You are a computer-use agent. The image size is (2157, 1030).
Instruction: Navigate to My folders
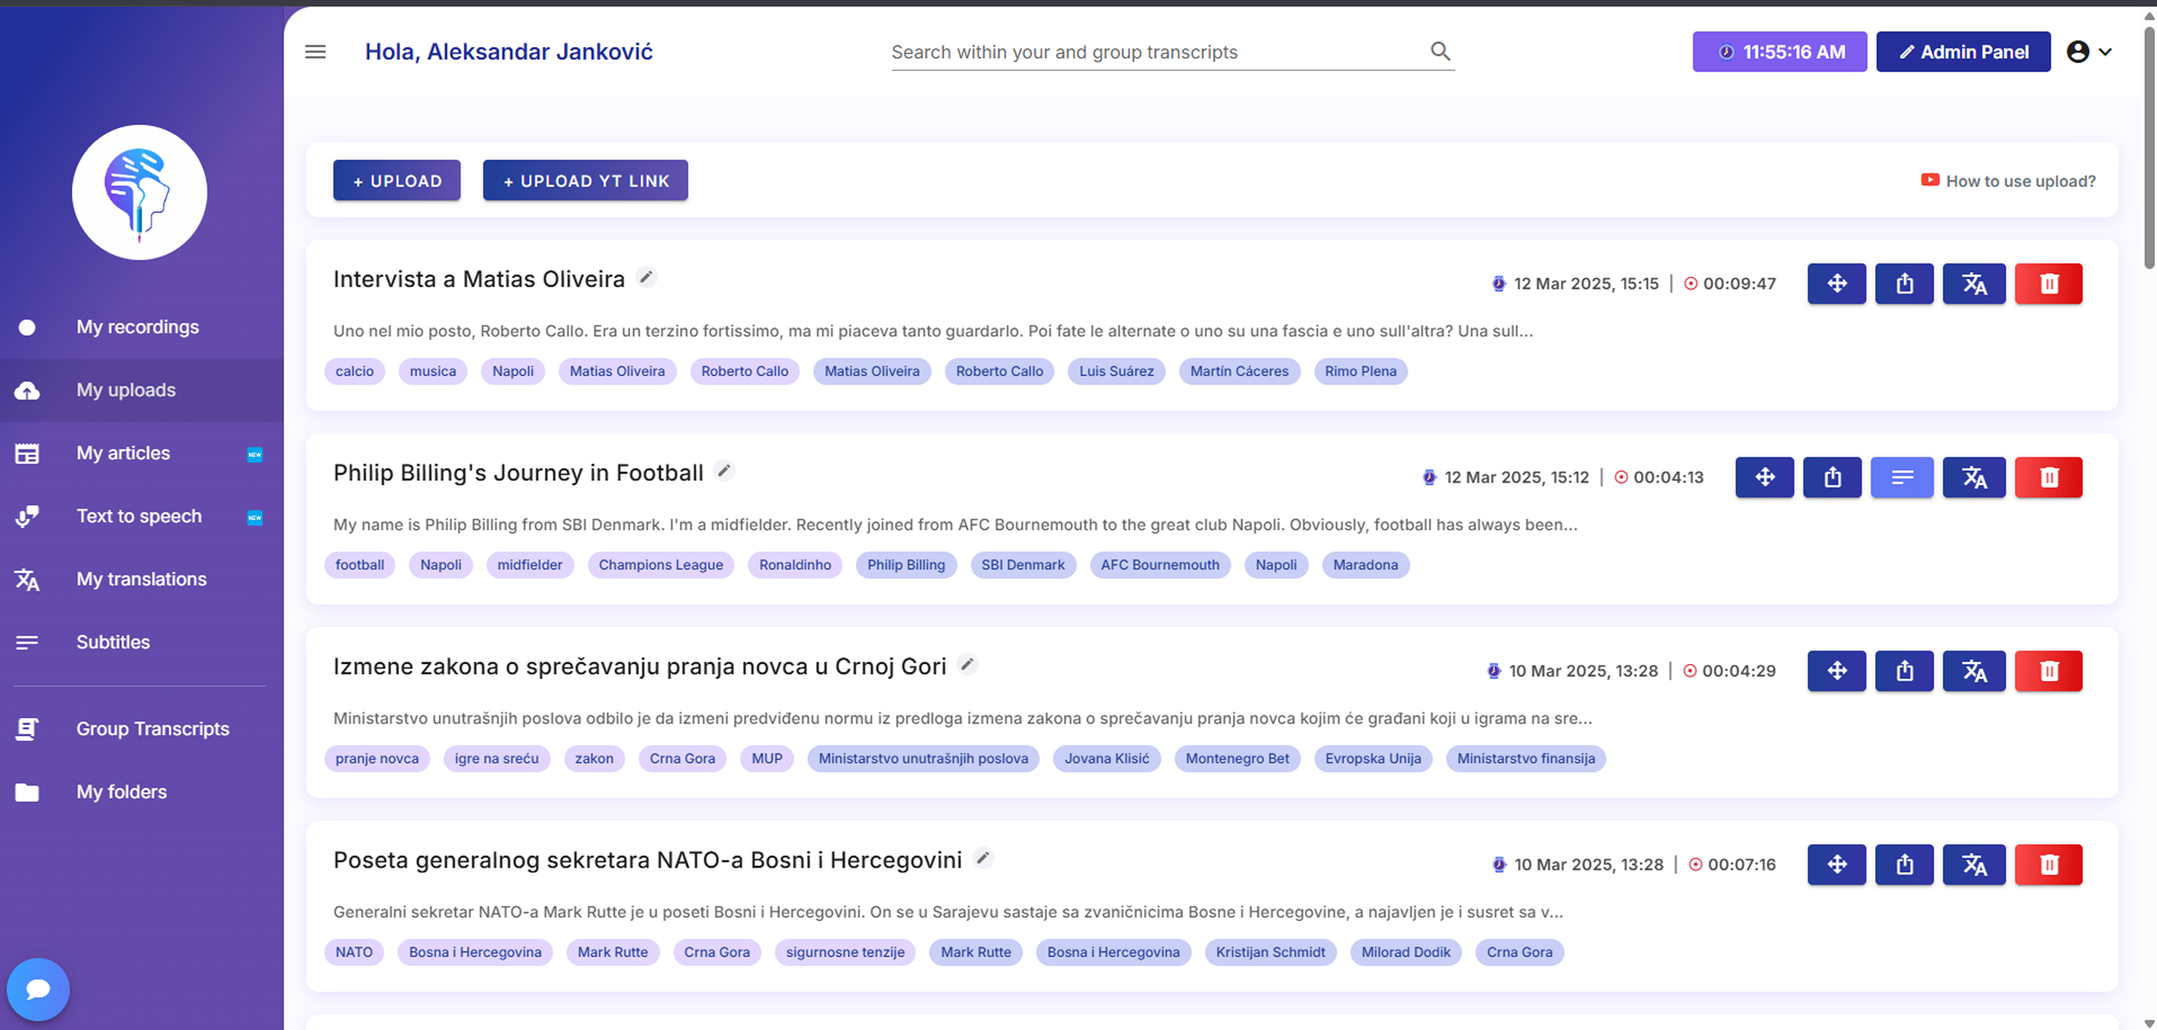[121, 792]
